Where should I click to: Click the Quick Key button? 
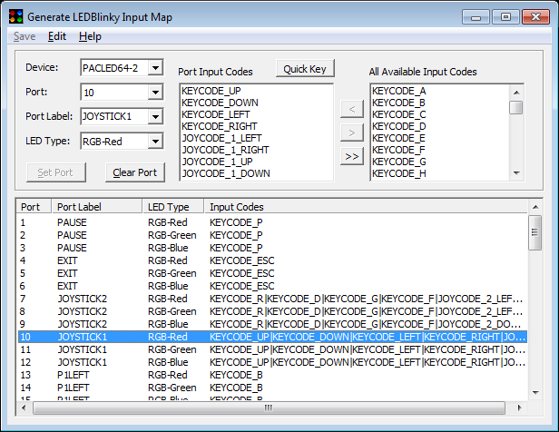tap(305, 68)
